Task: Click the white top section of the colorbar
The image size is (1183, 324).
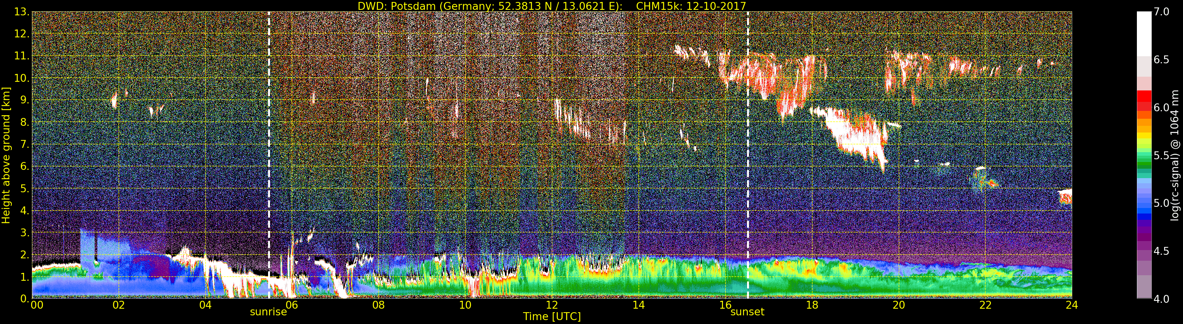Action: click(x=1144, y=32)
